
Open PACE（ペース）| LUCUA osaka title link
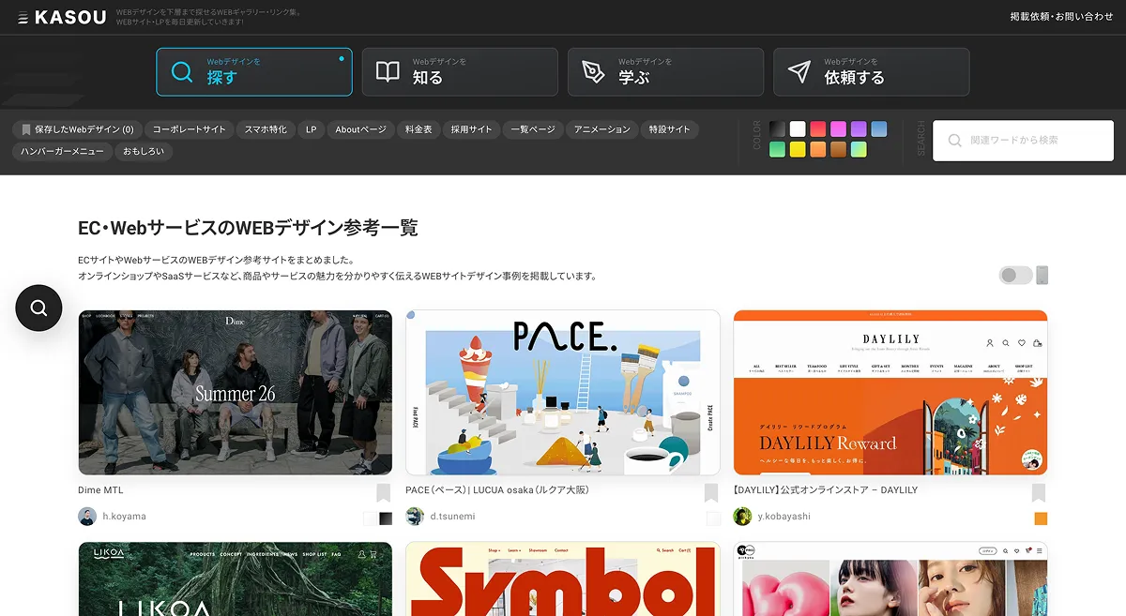(x=497, y=490)
